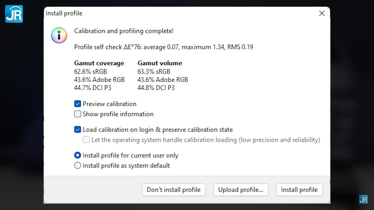Click the 62.6% sRGB coverage value

(x=91, y=71)
